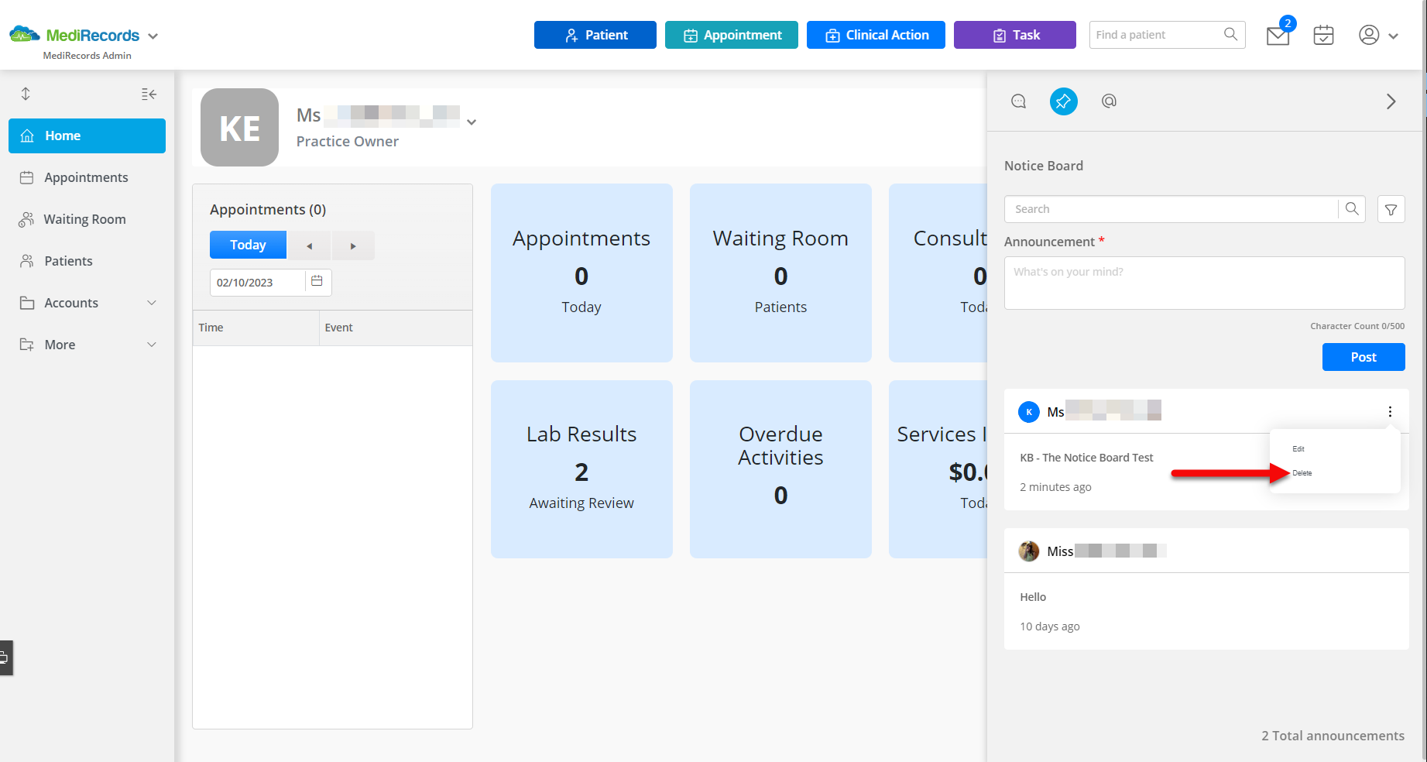Screen dimensions: 1427x762
Task: Click the date field 02/10/2023
Action: tap(257, 283)
